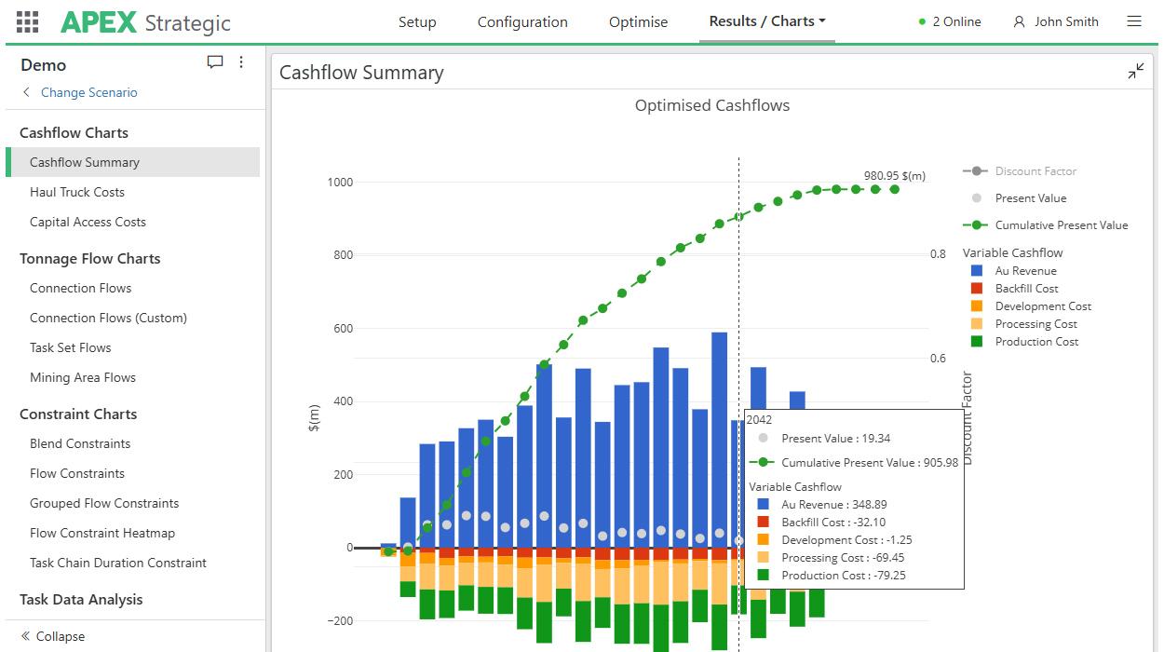Screen dimensions: 1164x652
Task: Open the Configuration tab
Action: tap(522, 22)
